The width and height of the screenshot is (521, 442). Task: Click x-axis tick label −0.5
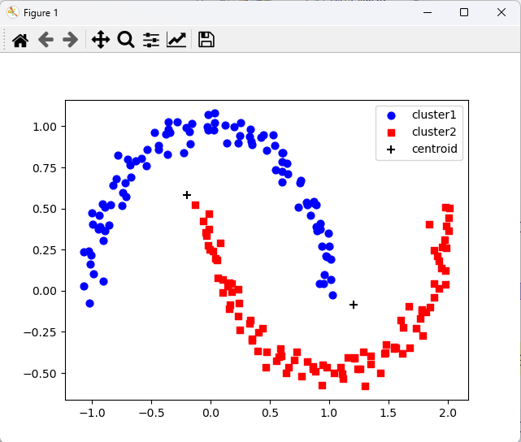click(151, 413)
